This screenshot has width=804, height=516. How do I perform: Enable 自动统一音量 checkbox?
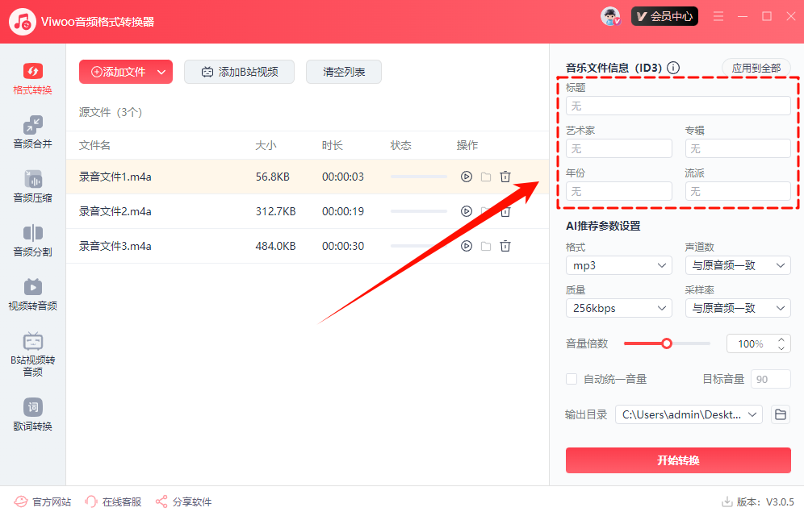572,379
